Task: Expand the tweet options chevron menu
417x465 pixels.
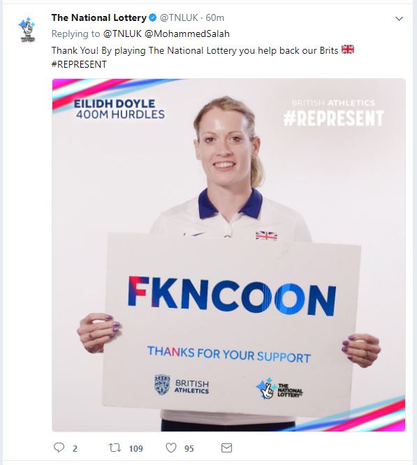Action: [x=400, y=19]
